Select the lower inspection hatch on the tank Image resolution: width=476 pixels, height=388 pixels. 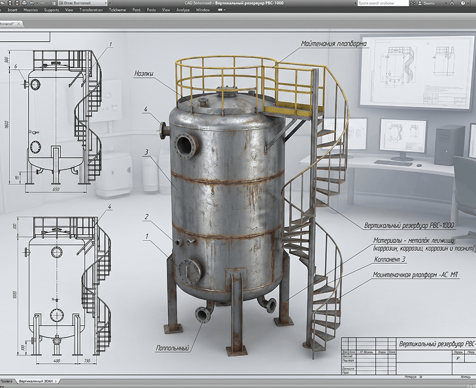coord(190,272)
